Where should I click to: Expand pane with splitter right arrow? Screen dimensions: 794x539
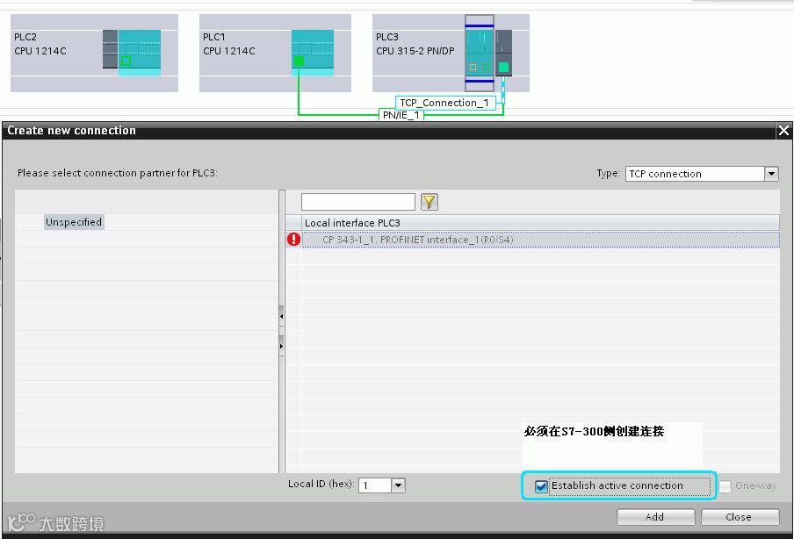tap(282, 346)
